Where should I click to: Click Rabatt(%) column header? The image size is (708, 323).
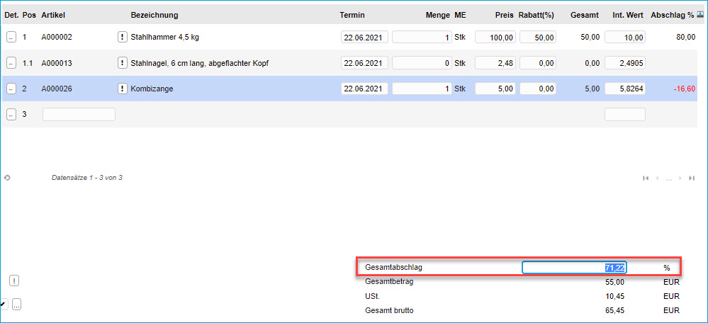point(536,15)
